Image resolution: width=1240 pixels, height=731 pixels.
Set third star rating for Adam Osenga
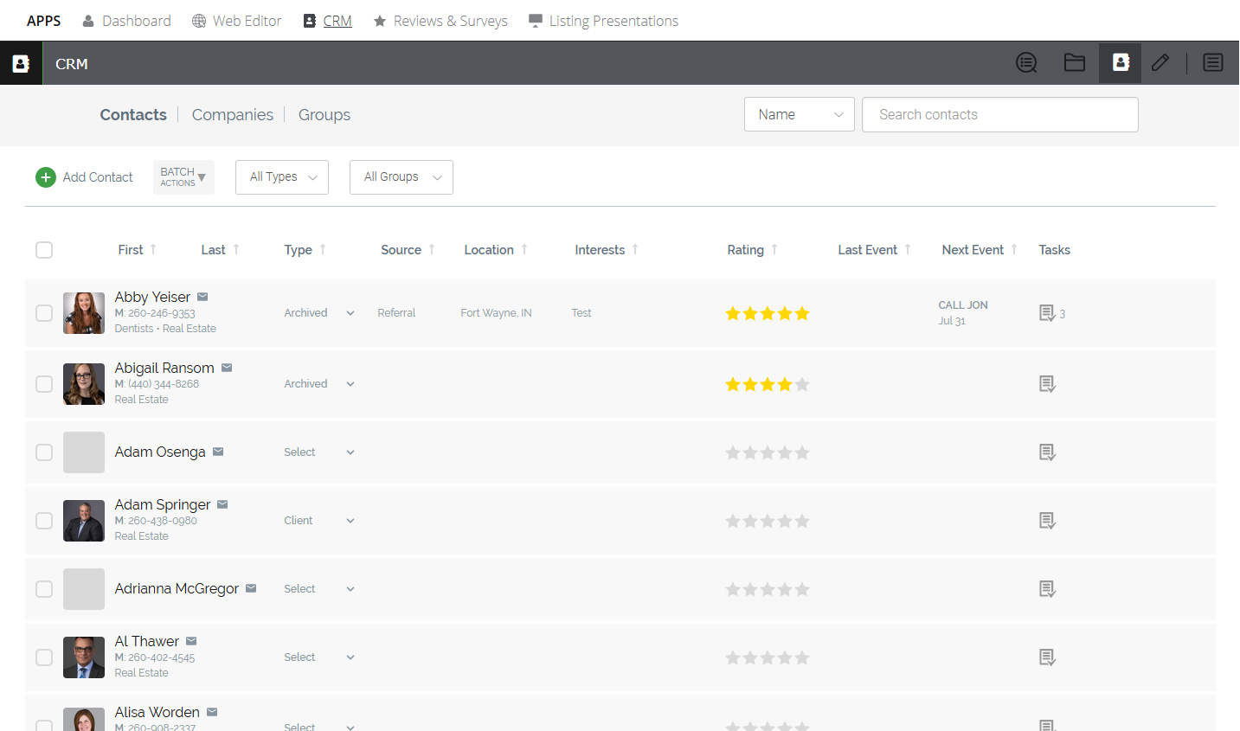click(768, 452)
